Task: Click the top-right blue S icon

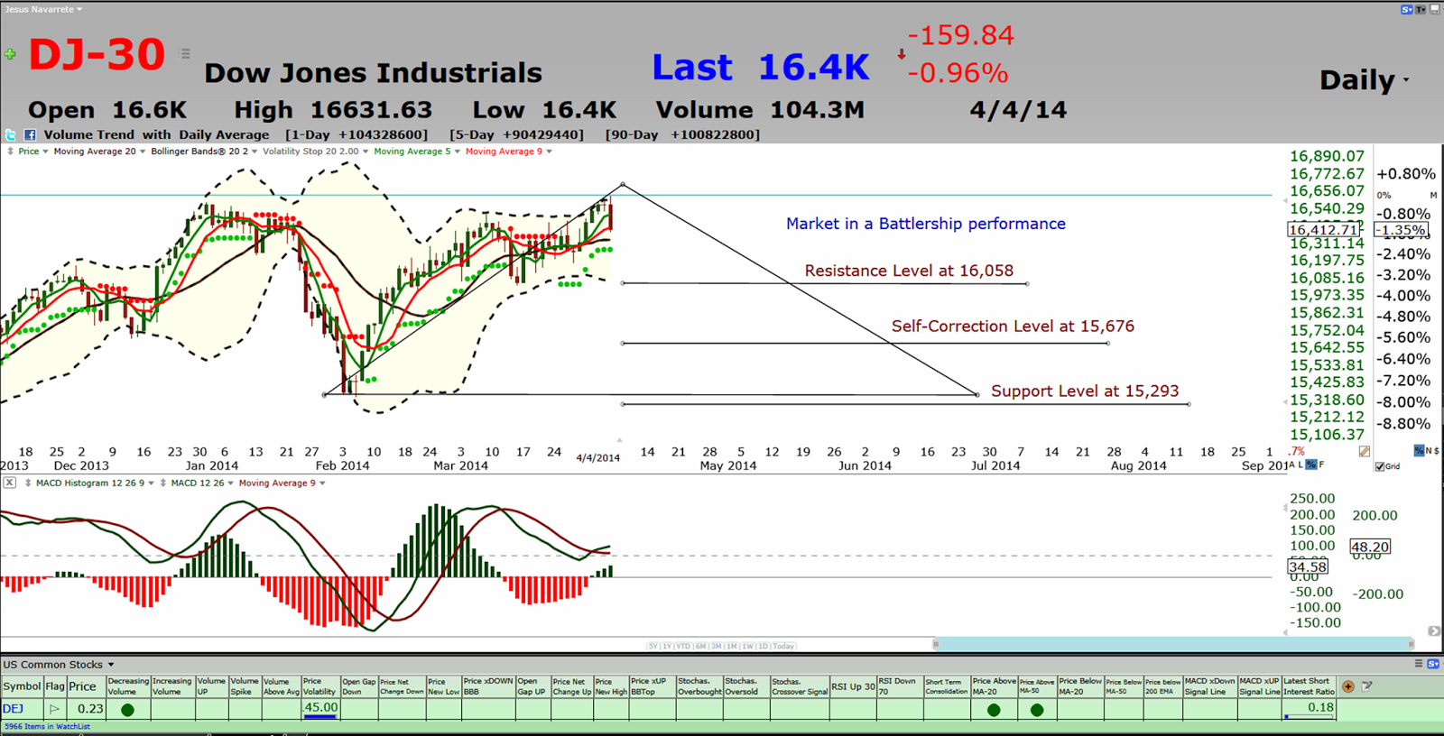Action: point(1406,9)
